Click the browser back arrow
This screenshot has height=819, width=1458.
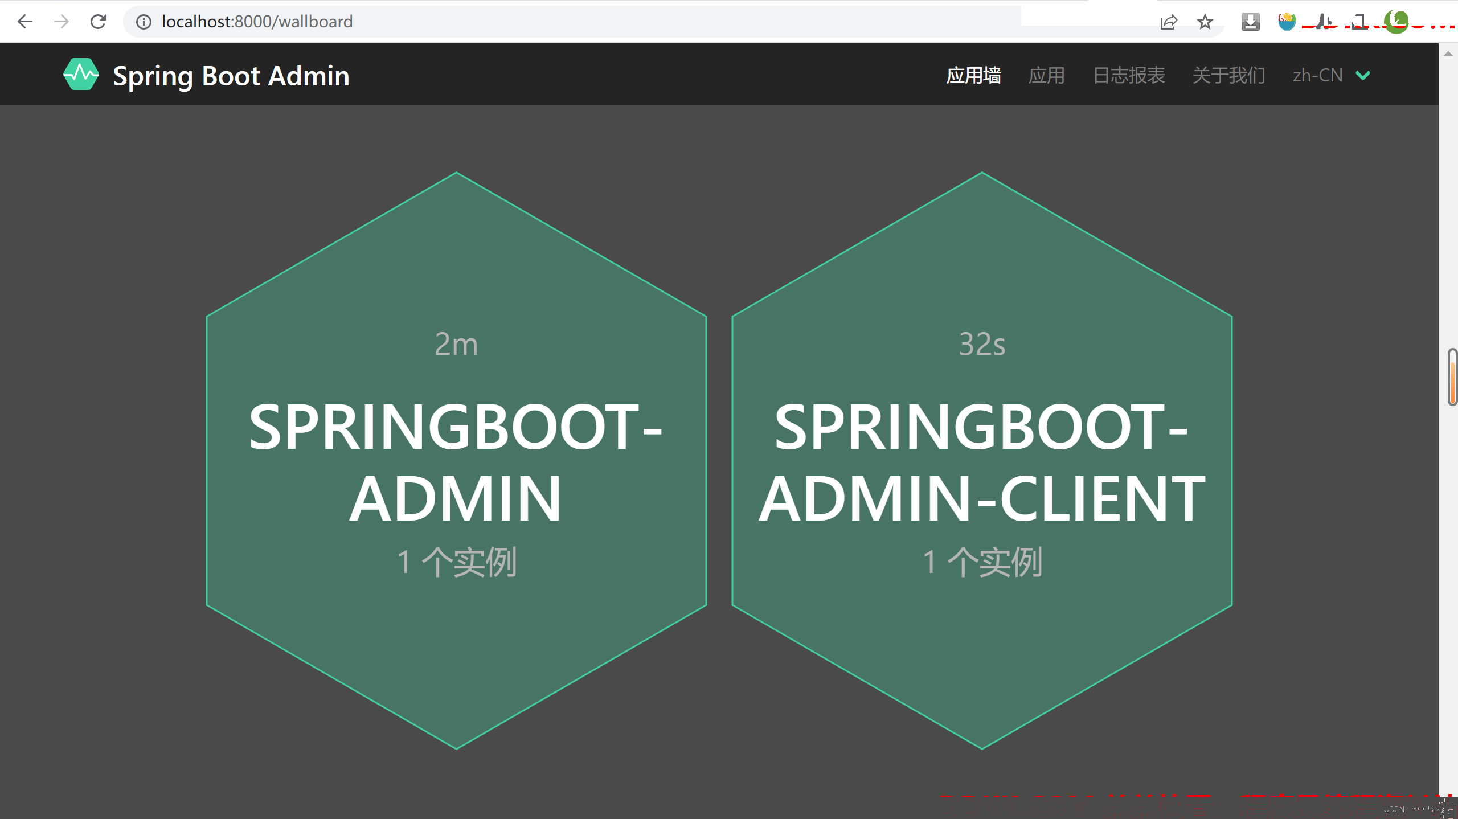[x=25, y=22]
